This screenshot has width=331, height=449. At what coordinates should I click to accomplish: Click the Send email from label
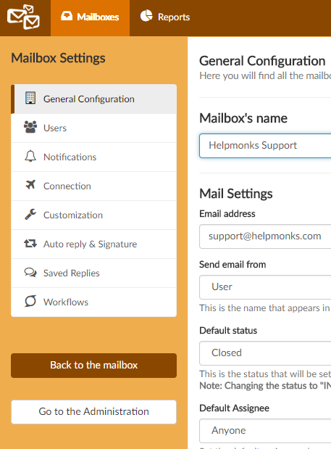click(232, 264)
